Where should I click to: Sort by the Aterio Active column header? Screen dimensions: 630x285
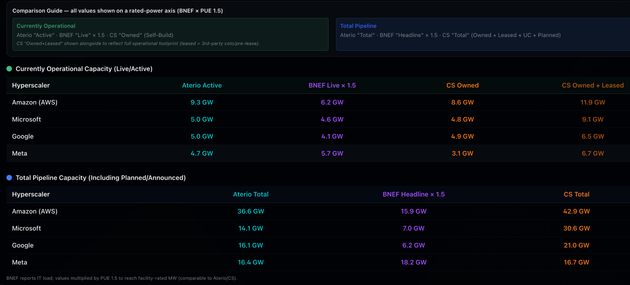202,85
